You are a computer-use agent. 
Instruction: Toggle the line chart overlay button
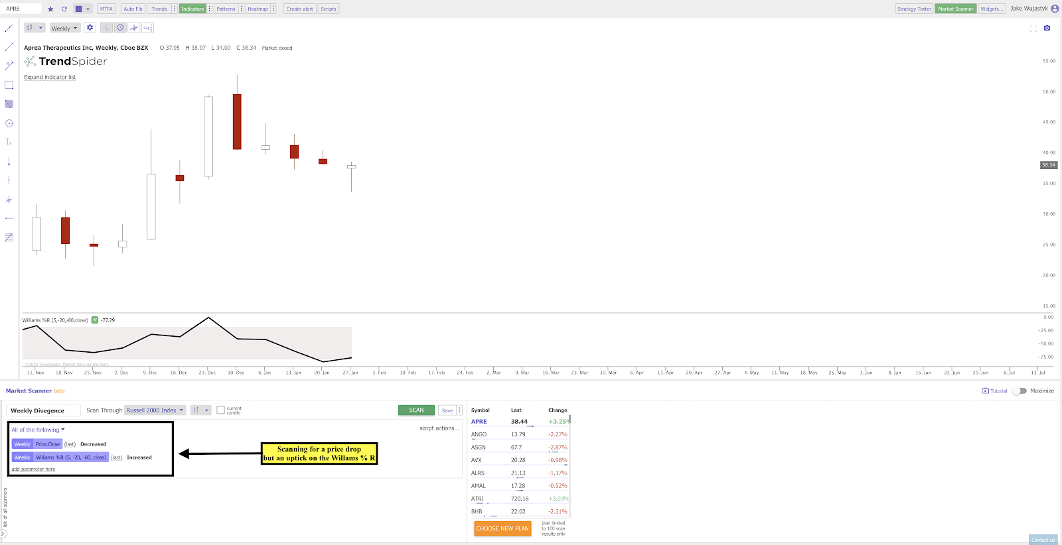click(106, 28)
